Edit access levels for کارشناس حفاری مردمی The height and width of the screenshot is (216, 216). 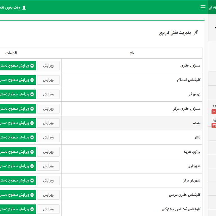[17, 195]
